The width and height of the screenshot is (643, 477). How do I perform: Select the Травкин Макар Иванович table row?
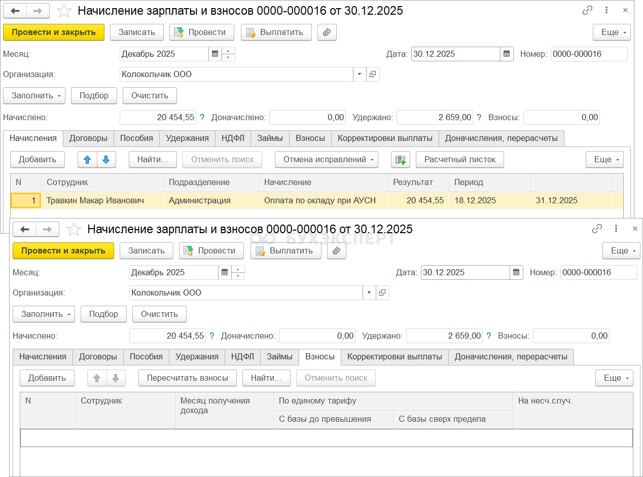click(x=95, y=200)
